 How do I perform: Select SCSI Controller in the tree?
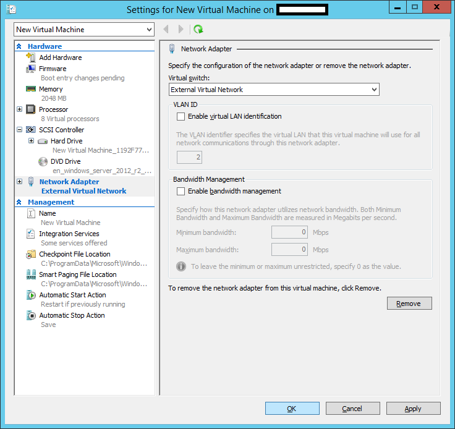[x=62, y=130]
